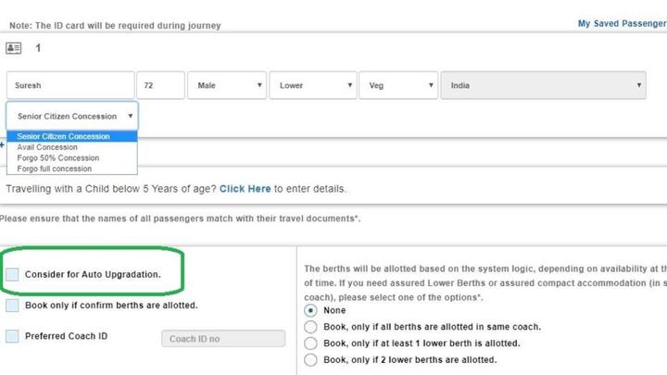Expand the berth preference dropdown showing Lower
The height and width of the screenshot is (375, 667).
pos(316,85)
